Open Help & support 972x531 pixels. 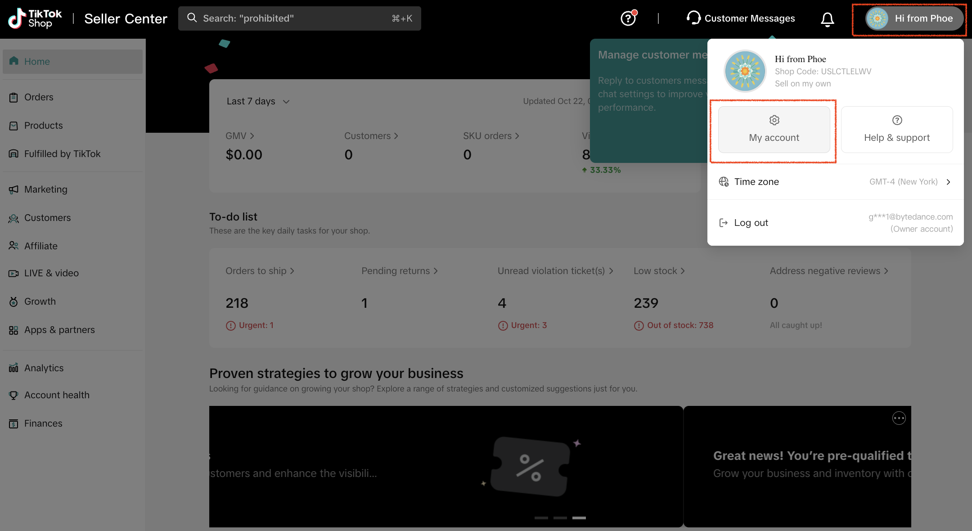pyautogui.click(x=896, y=130)
